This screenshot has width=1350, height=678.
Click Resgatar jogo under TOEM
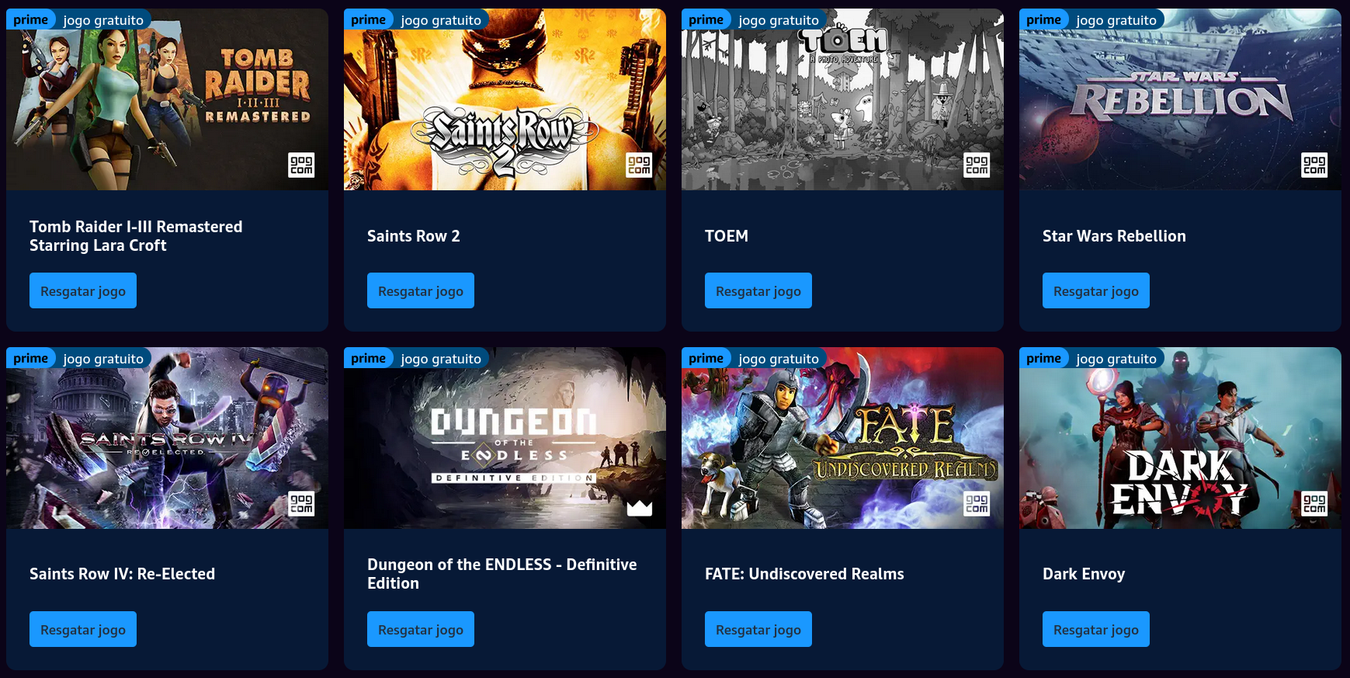[758, 290]
